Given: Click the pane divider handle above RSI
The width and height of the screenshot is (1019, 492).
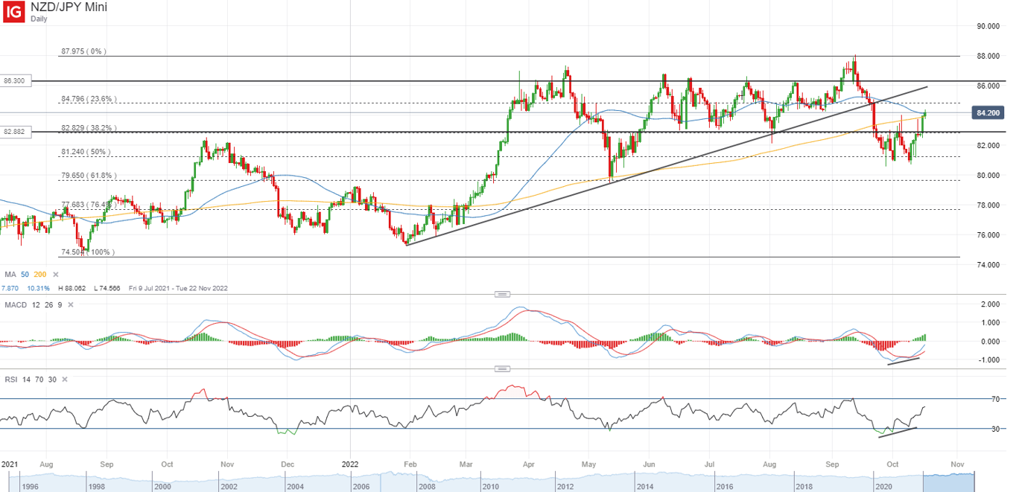Looking at the screenshot, I should coord(503,368).
